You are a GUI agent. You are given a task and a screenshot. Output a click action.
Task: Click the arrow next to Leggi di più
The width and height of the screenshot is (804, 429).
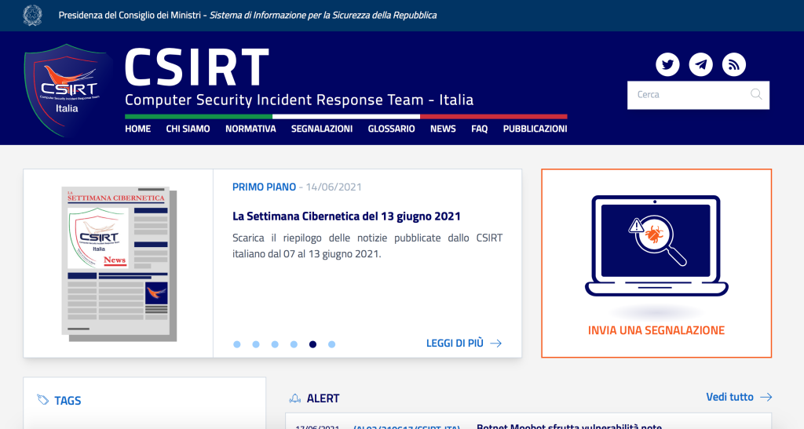[x=496, y=344]
